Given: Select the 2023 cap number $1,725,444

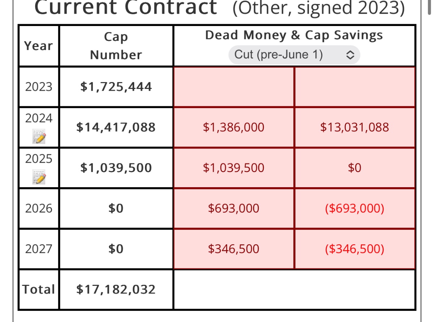Looking at the screenshot, I should [x=116, y=87].
